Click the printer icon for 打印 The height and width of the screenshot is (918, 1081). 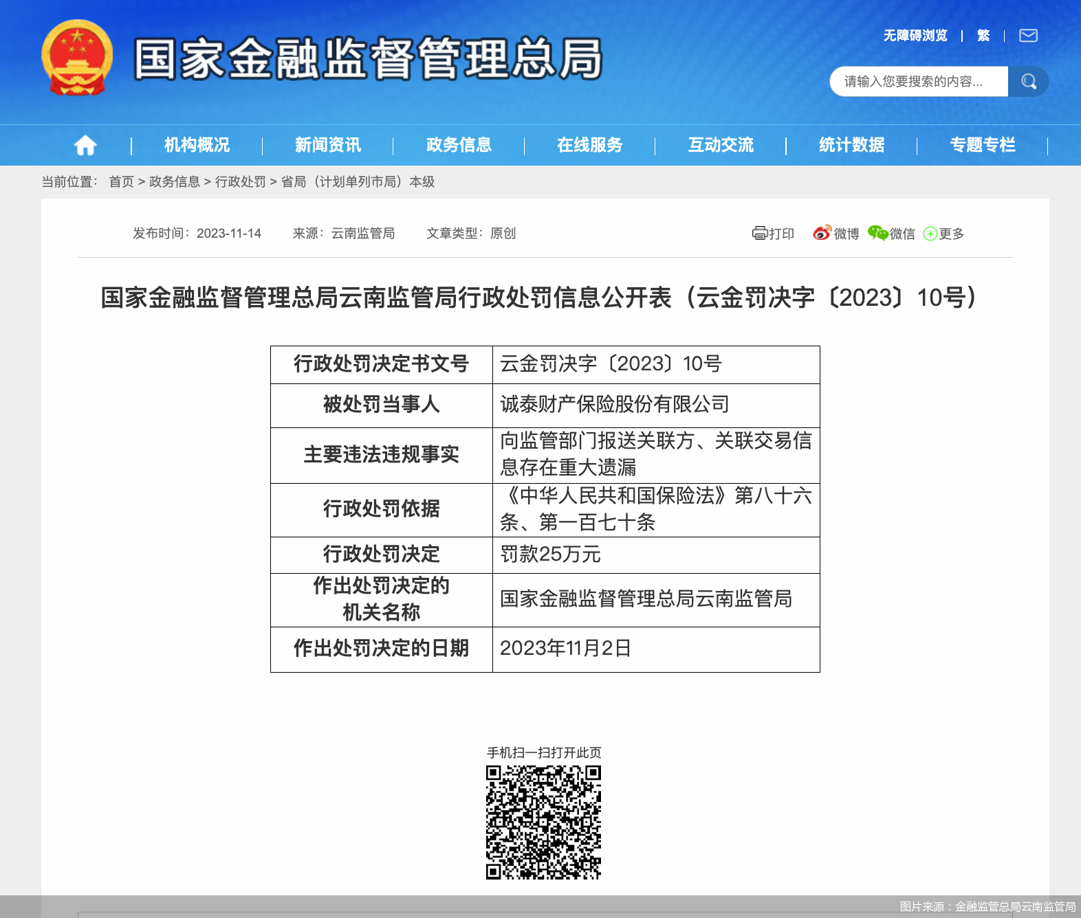759,234
